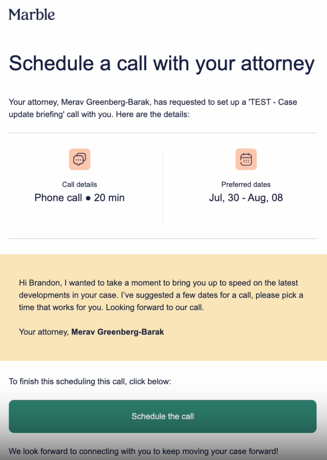Click the "We look forward to connecting" line
The height and width of the screenshot is (460, 327).
click(143, 451)
